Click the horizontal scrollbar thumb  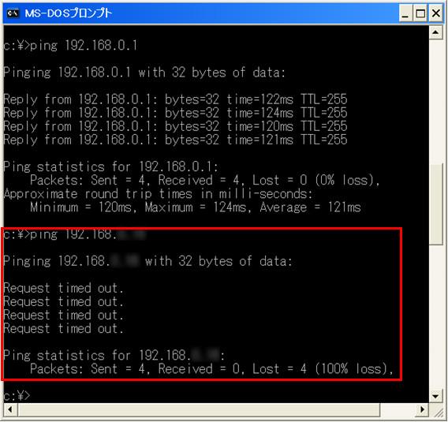tap(199, 409)
